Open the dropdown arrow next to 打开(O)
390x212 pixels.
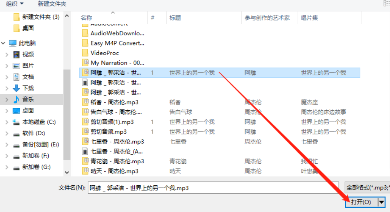coord(381,202)
